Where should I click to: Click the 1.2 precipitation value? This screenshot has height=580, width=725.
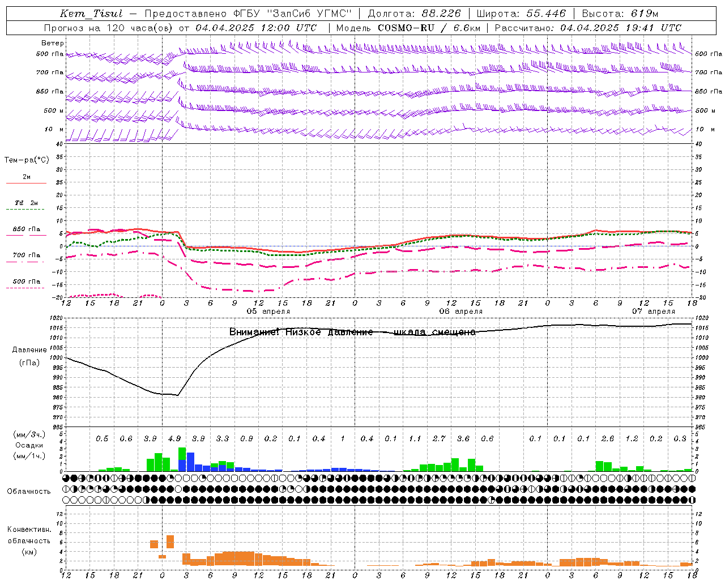(632, 439)
